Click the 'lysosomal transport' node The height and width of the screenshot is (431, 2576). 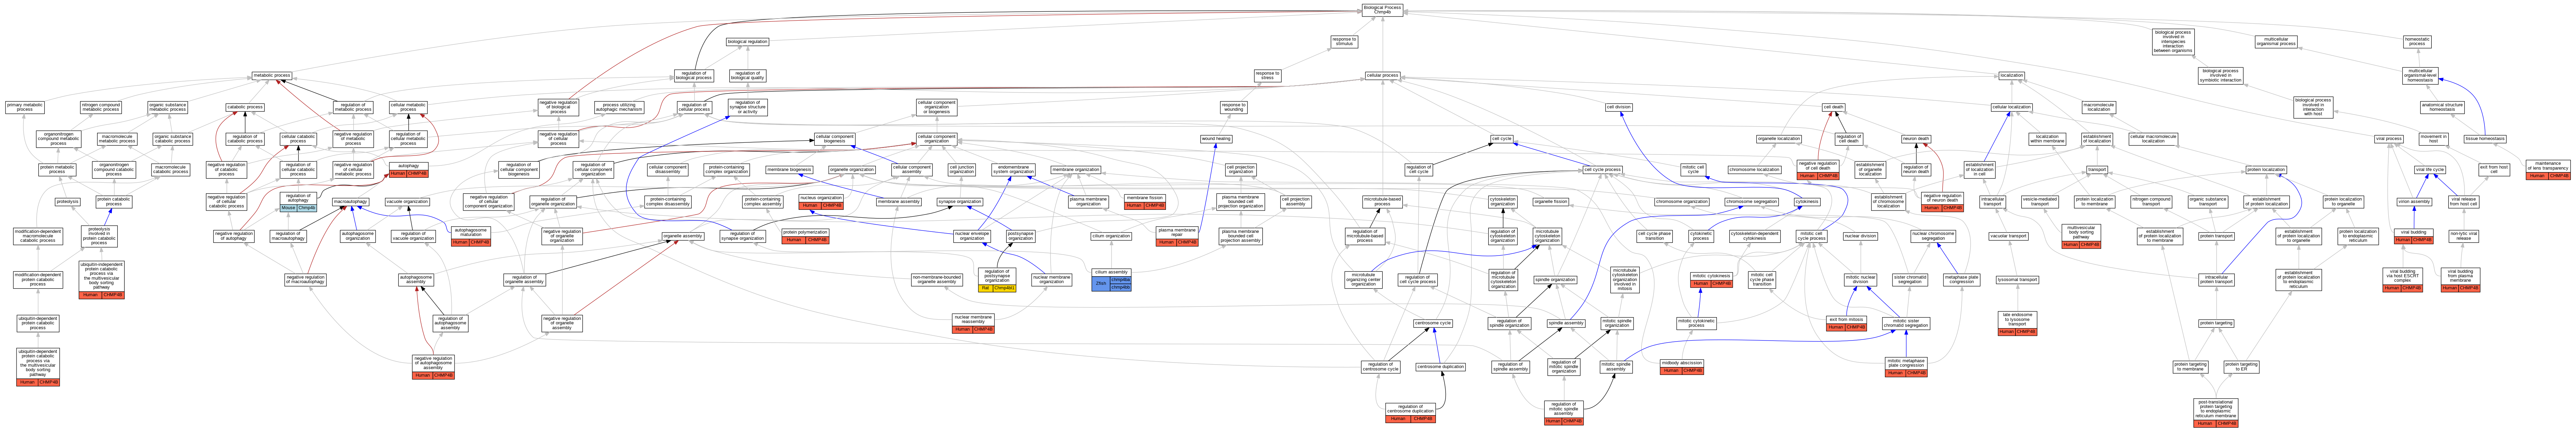(2017, 280)
